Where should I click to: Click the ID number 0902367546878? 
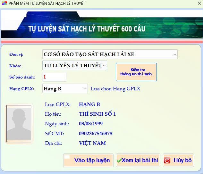96,134
